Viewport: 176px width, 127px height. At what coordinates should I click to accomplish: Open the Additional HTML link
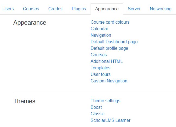tap(107, 61)
